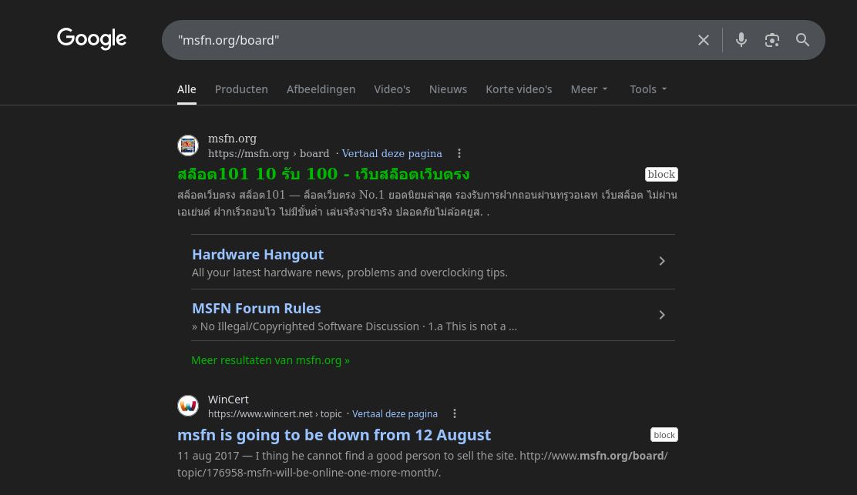Submit search with magnifying glass icon

[802, 40]
